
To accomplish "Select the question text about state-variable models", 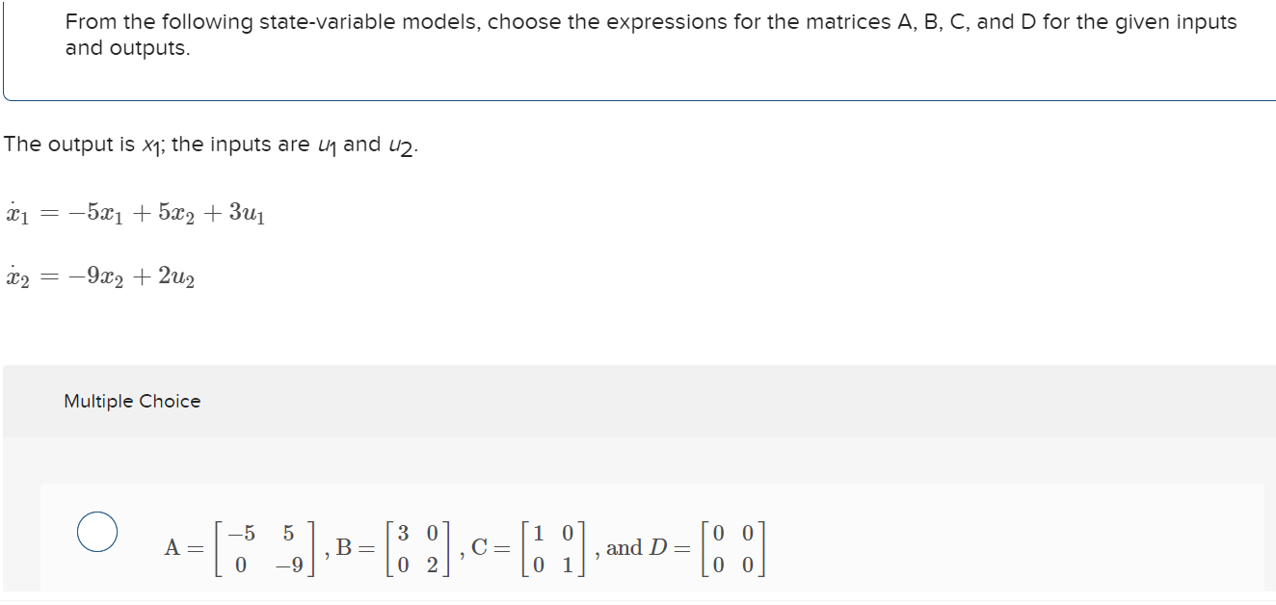I will pos(651,22).
